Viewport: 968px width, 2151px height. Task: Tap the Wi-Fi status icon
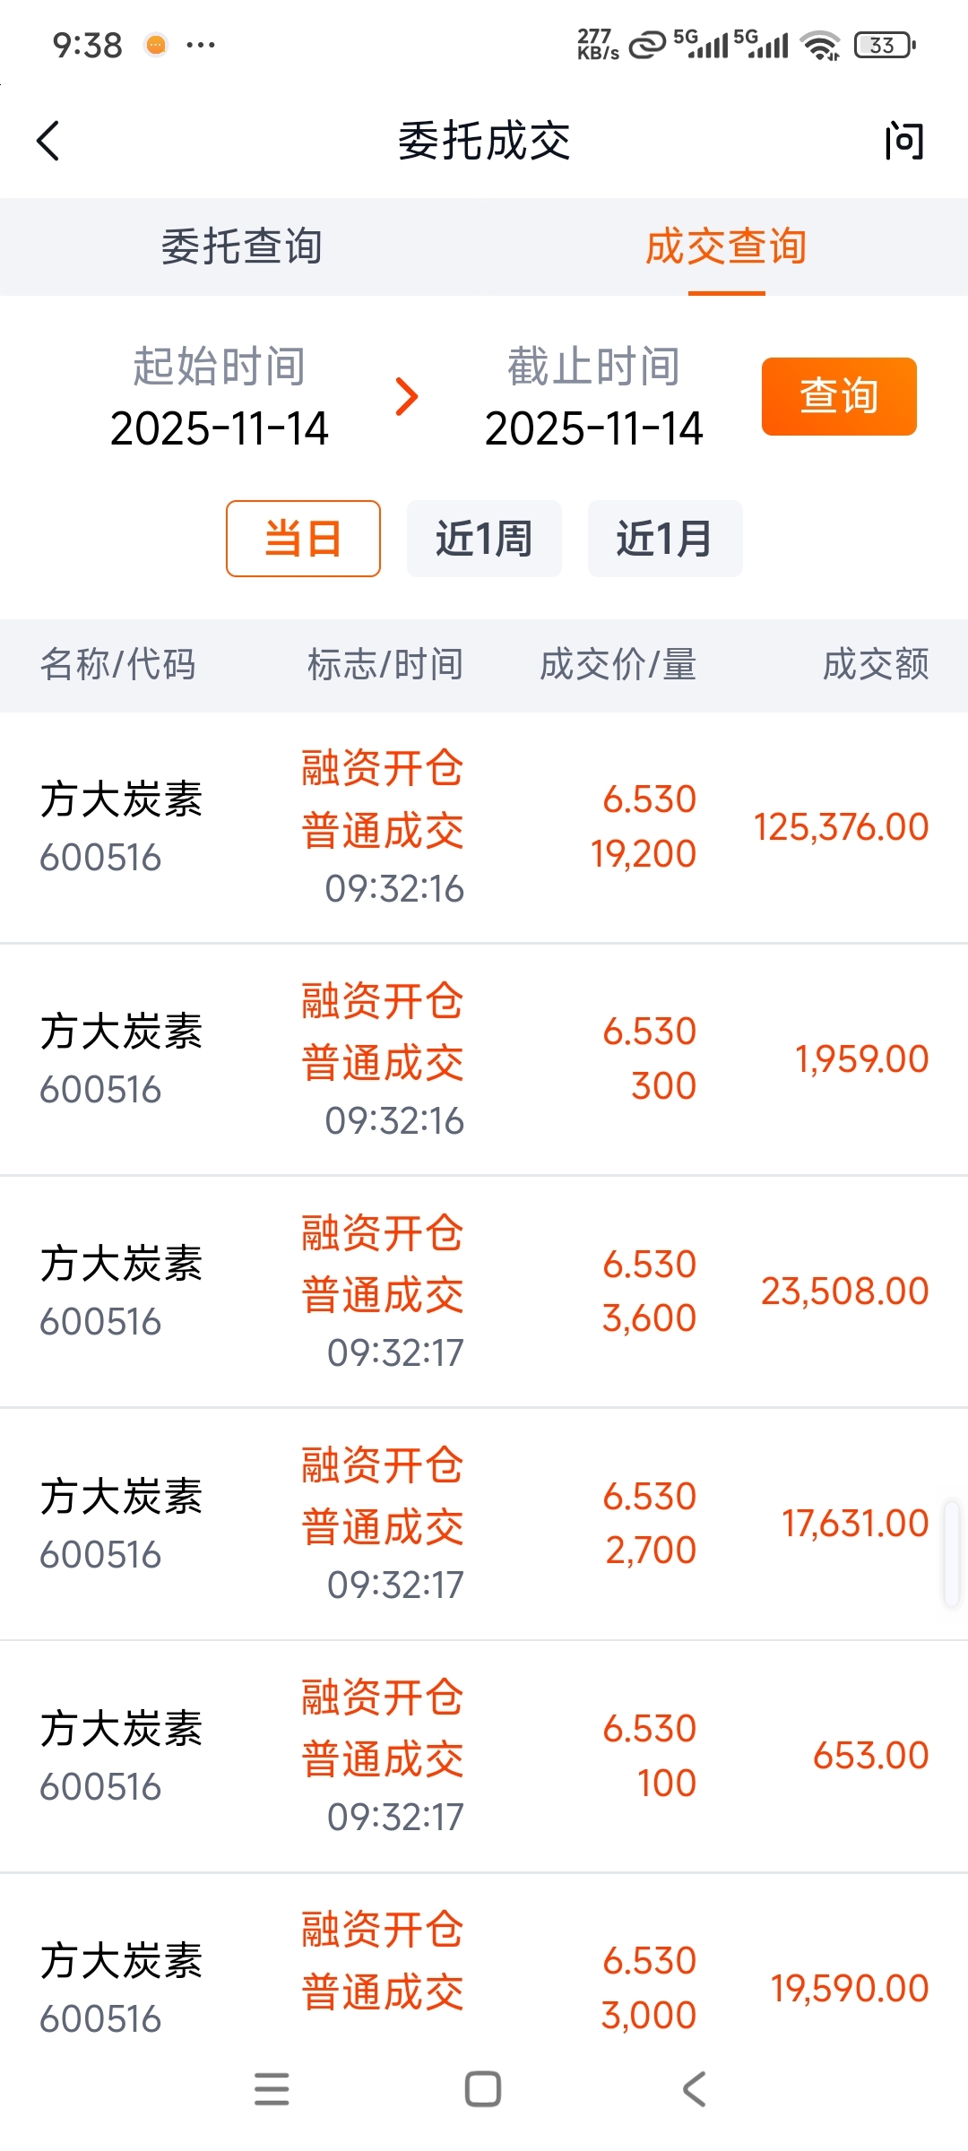[820, 45]
